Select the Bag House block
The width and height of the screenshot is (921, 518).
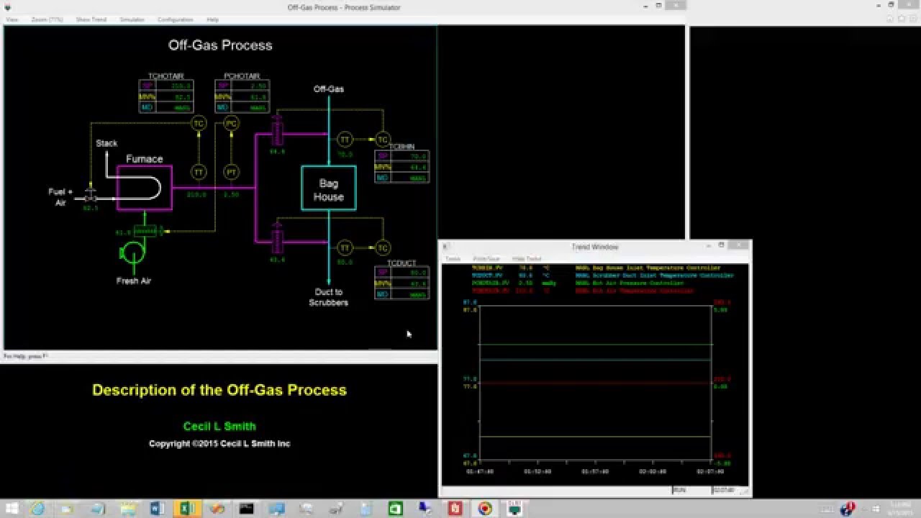pos(329,188)
